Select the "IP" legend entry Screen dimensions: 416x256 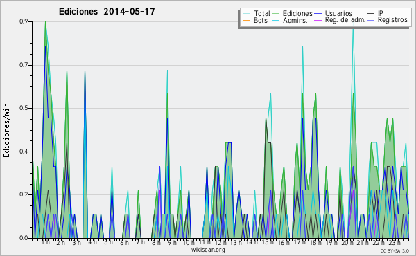click(x=375, y=13)
